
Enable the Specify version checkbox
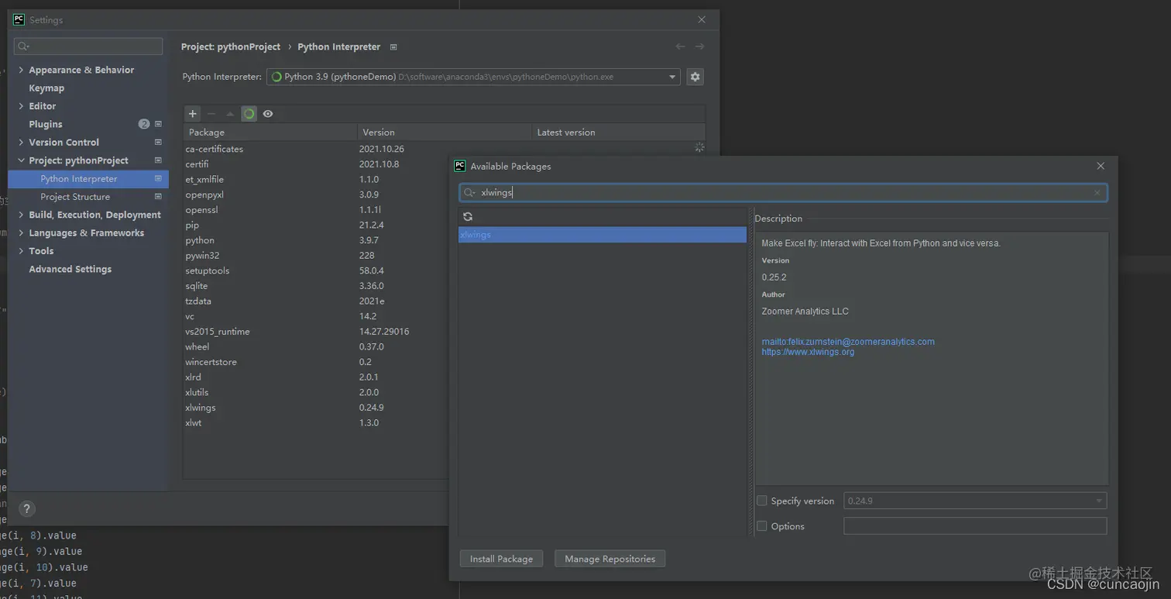coord(762,501)
